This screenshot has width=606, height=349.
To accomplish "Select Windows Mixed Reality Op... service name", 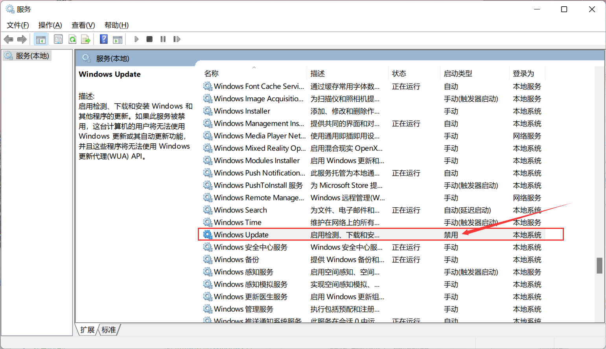I will [260, 148].
